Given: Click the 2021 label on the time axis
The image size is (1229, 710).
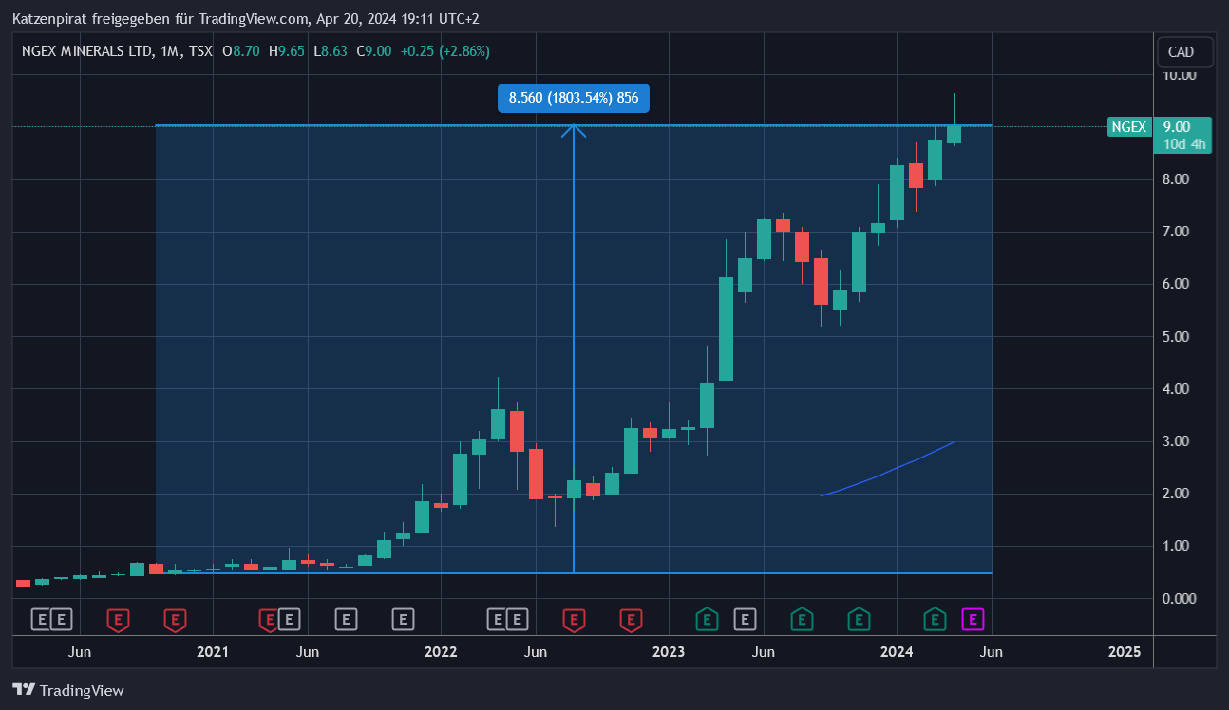Looking at the screenshot, I should point(213,652).
